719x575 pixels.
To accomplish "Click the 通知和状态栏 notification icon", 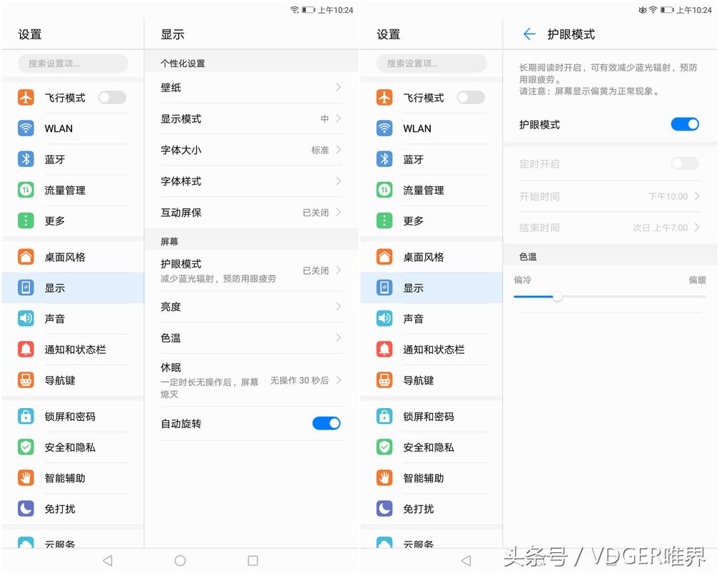I will click(x=26, y=350).
